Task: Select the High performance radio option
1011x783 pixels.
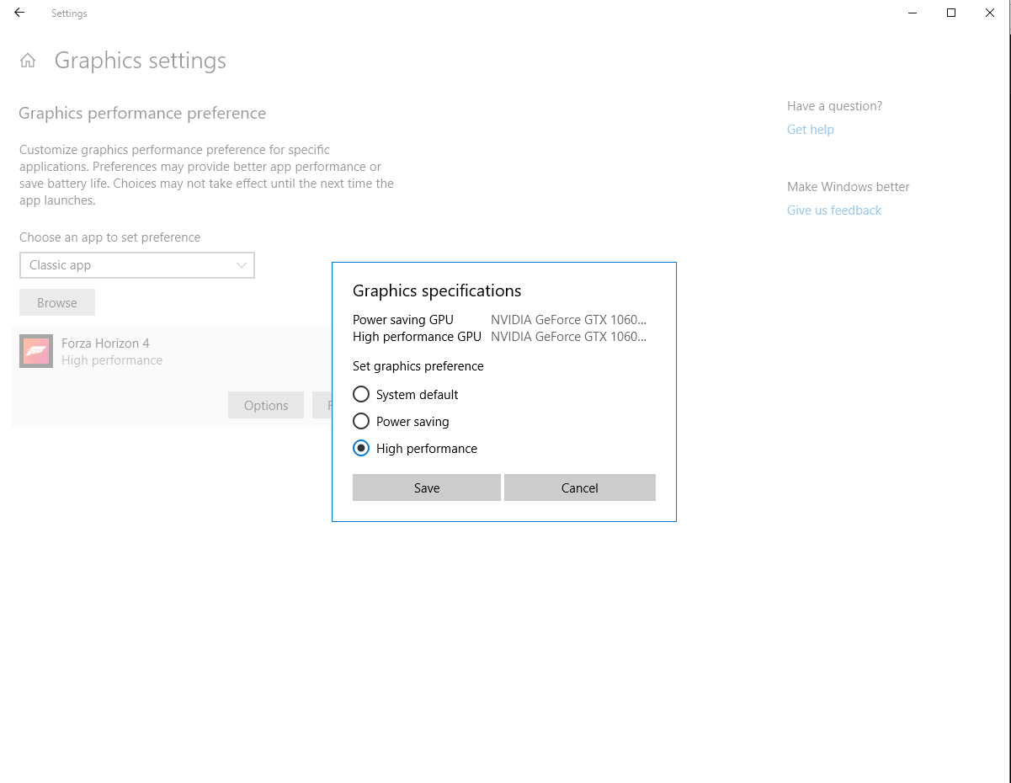Action: (x=361, y=448)
